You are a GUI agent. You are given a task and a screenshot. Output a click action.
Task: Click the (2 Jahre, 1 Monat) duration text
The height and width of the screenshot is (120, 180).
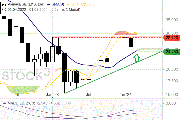click(x=65, y=10)
